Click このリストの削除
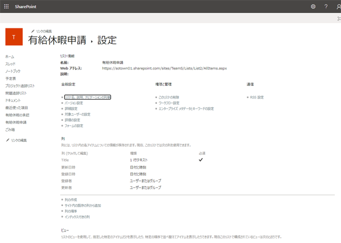The height and width of the screenshot is (243, 341). [x=169, y=97]
